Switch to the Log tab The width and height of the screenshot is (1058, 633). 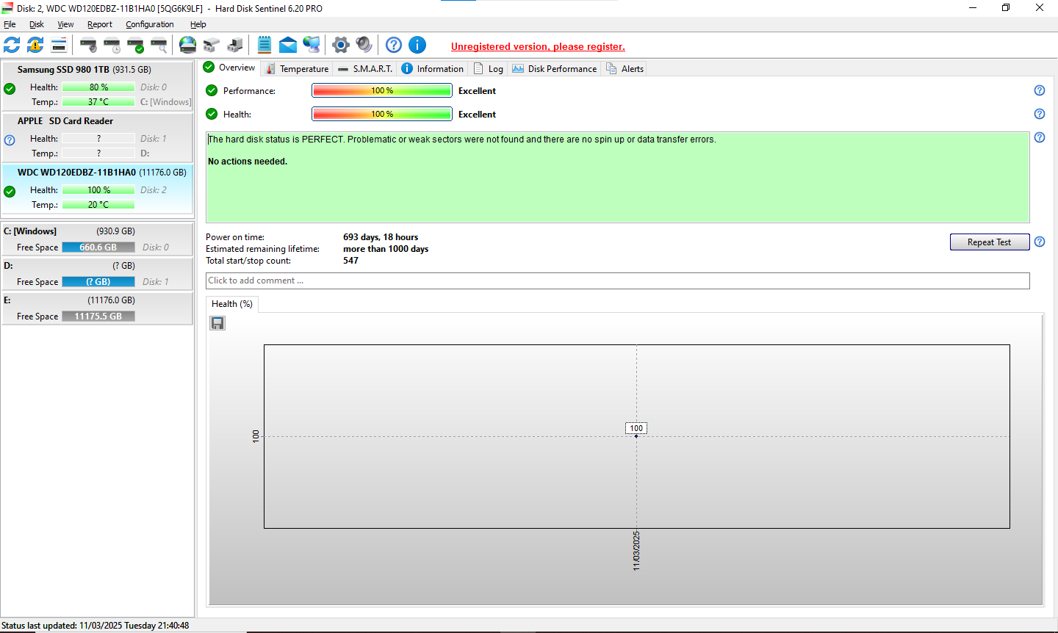pos(489,68)
